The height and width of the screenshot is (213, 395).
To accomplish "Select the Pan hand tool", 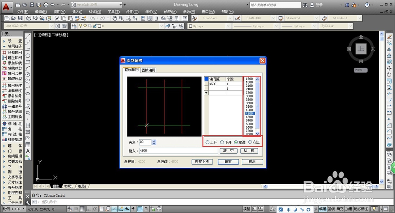I will 115,18.
